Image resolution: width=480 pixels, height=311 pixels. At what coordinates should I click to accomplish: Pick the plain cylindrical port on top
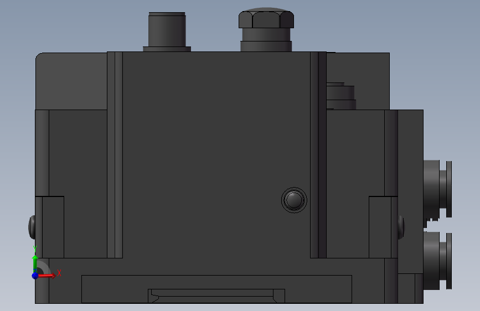click(167, 32)
